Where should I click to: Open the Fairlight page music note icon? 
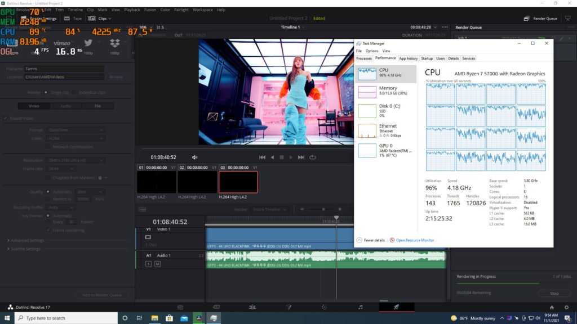pyautogui.click(x=361, y=307)
